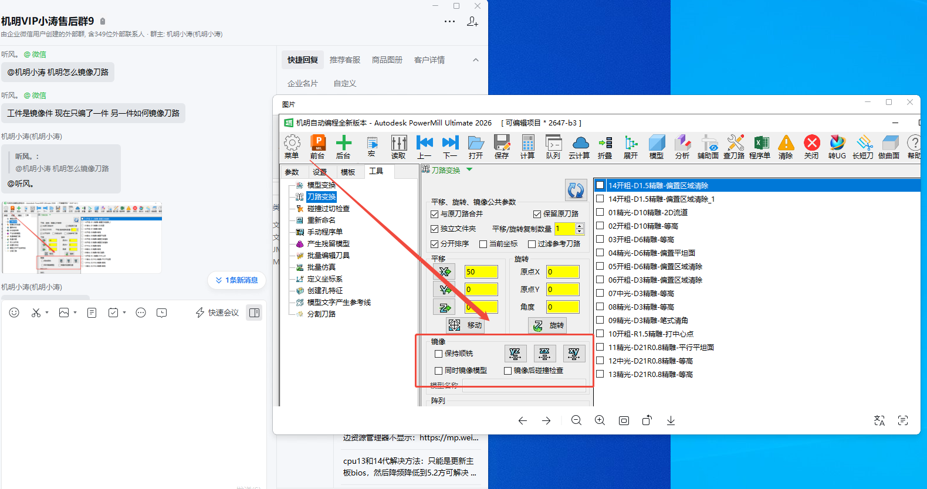The width and height of the screenshot is (927, 489).
Task: Click the round more-options icon in chat toolbar
Action: [141, 313]
